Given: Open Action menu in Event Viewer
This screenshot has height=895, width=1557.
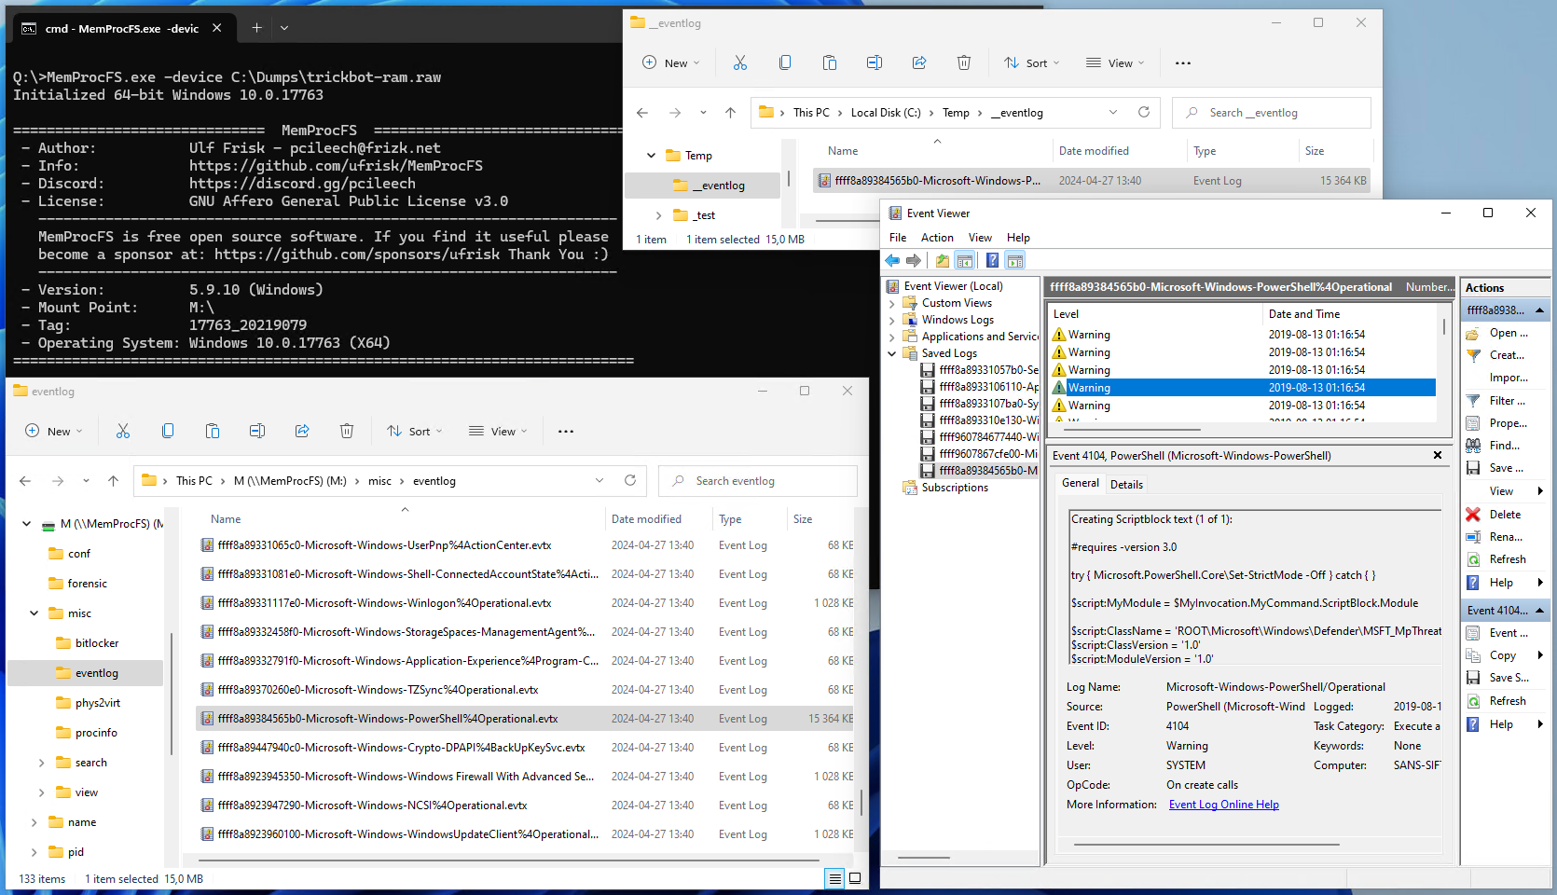Looking at the screenshot, I should click(937, 238).
